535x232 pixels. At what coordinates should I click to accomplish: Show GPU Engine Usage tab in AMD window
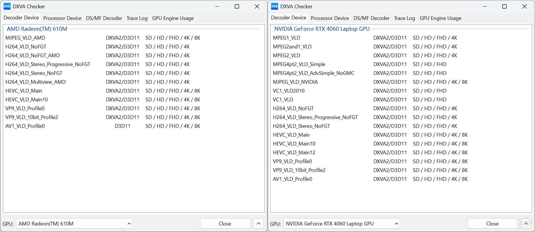[x=173, y=18]
